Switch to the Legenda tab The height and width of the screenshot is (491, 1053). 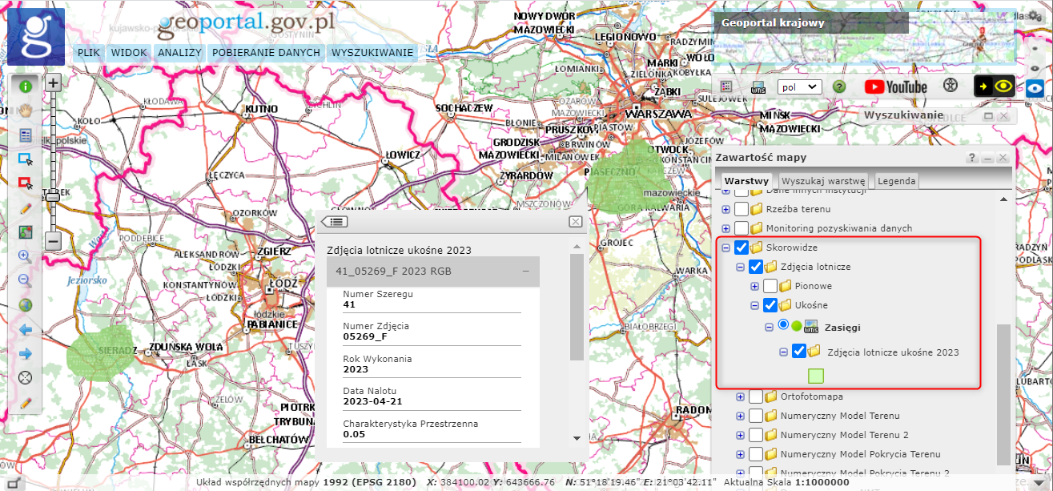[x=896, y=181]
